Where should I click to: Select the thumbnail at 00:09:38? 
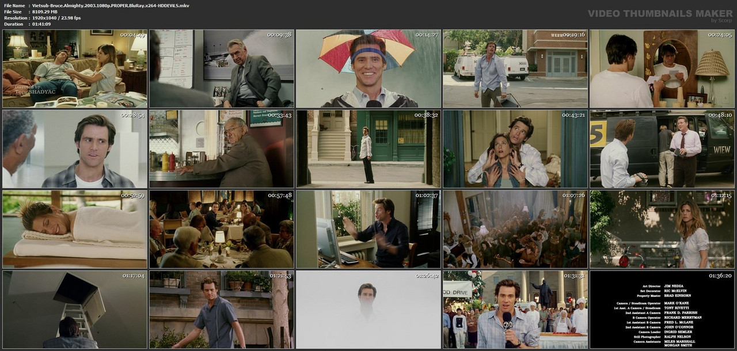(x=222, y=68)
